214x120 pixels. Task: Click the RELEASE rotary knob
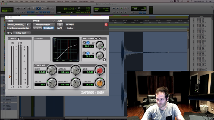[x=76, y=83]
